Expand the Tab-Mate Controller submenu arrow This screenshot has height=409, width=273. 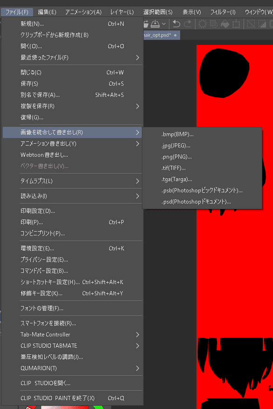point(138,335)
